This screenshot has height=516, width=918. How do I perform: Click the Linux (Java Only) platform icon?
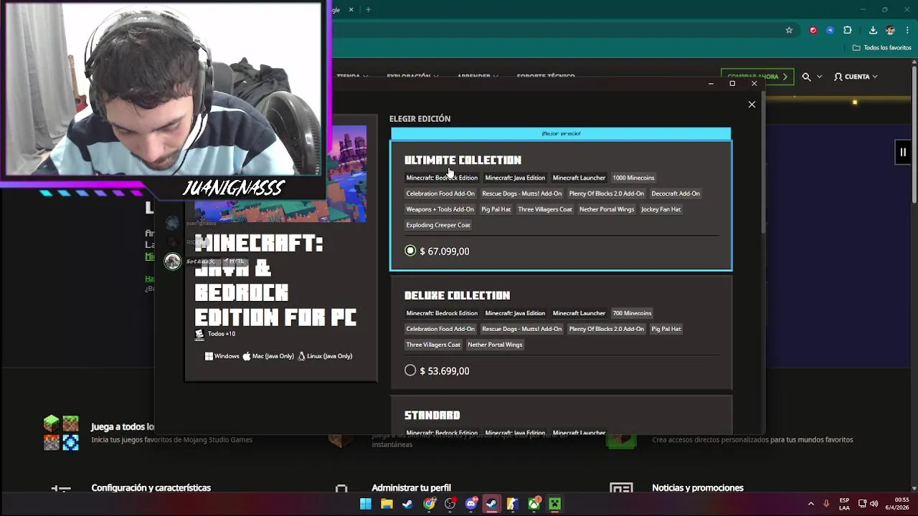[x=301, y=356]
